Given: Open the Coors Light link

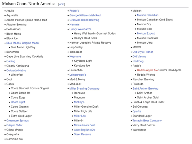Looking at the screenshot, I should [18, 102].
